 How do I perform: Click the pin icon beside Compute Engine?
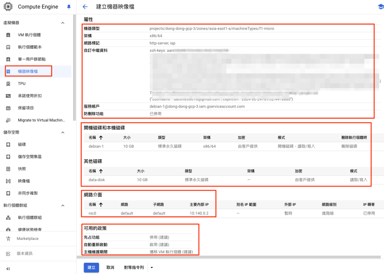pyautogui.click(x=69, y=7)
